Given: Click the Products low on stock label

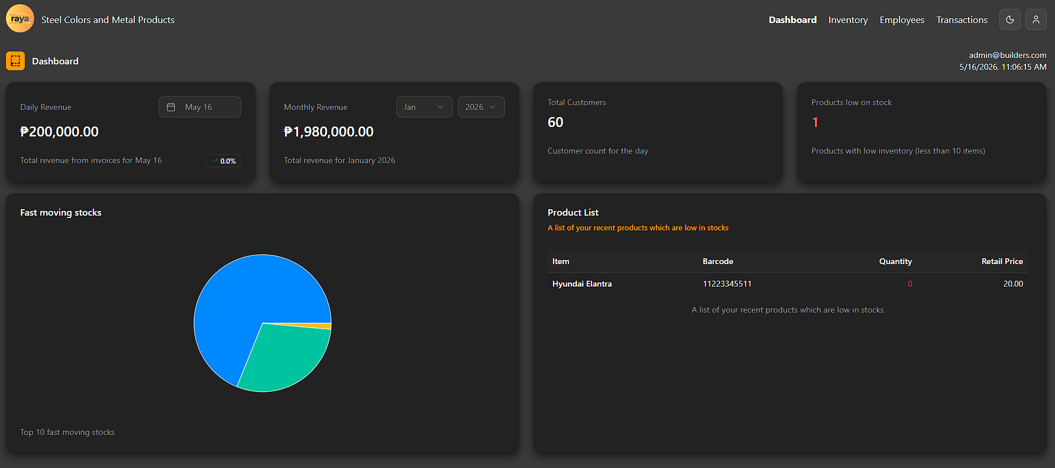Looking at the screenshot, I should 852,102.
